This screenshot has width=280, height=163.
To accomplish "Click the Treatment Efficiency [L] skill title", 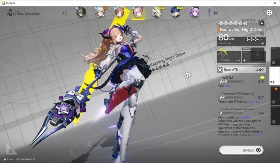I will coord(238,94).
